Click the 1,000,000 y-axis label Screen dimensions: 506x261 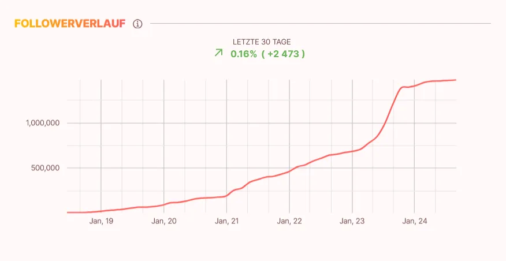43,123
